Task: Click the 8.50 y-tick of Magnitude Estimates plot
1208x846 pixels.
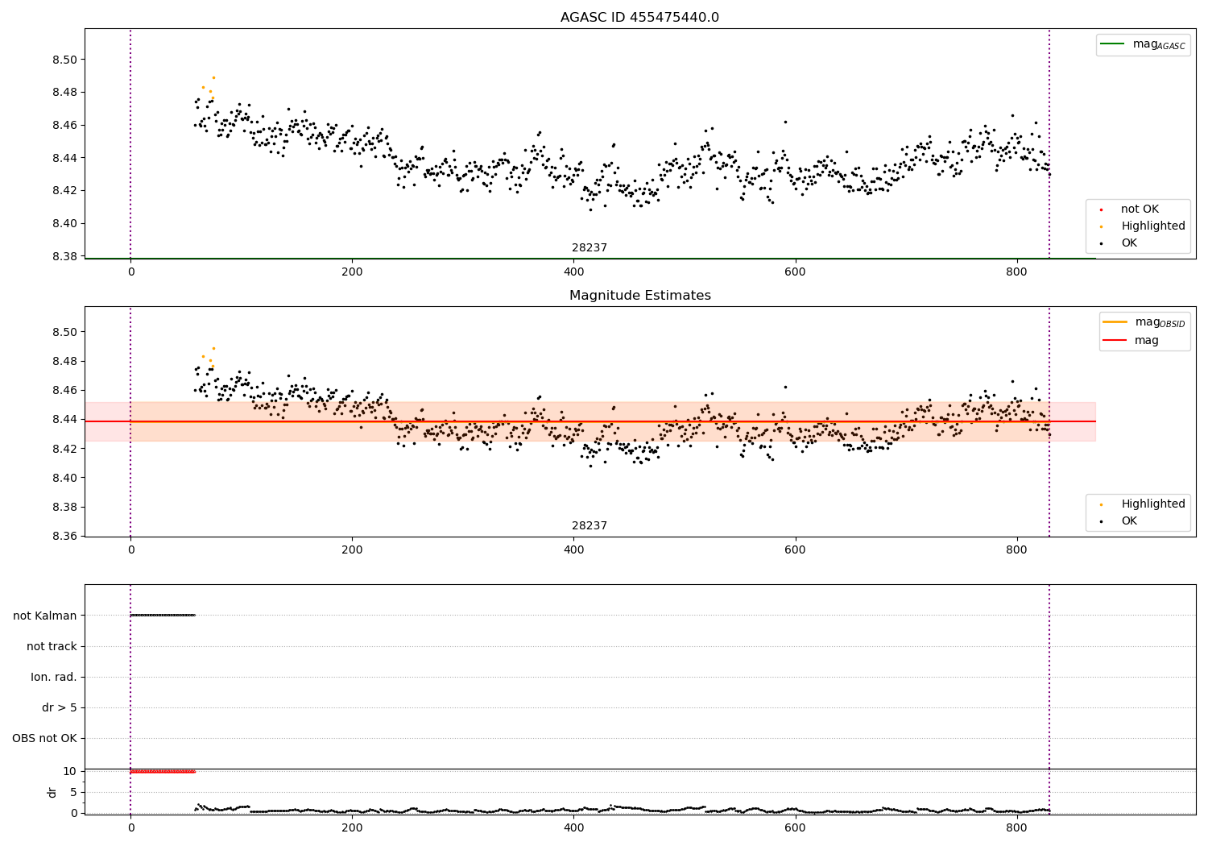Action: [66, 332]
